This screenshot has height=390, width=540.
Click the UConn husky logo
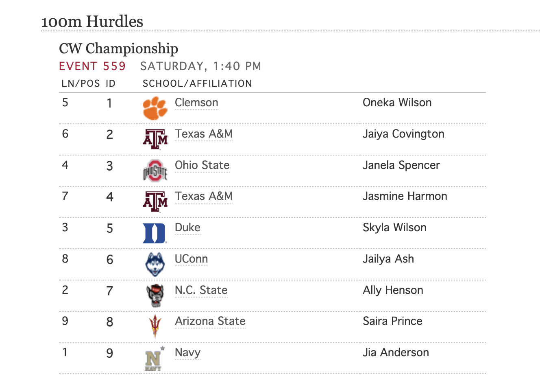[155, 264]
